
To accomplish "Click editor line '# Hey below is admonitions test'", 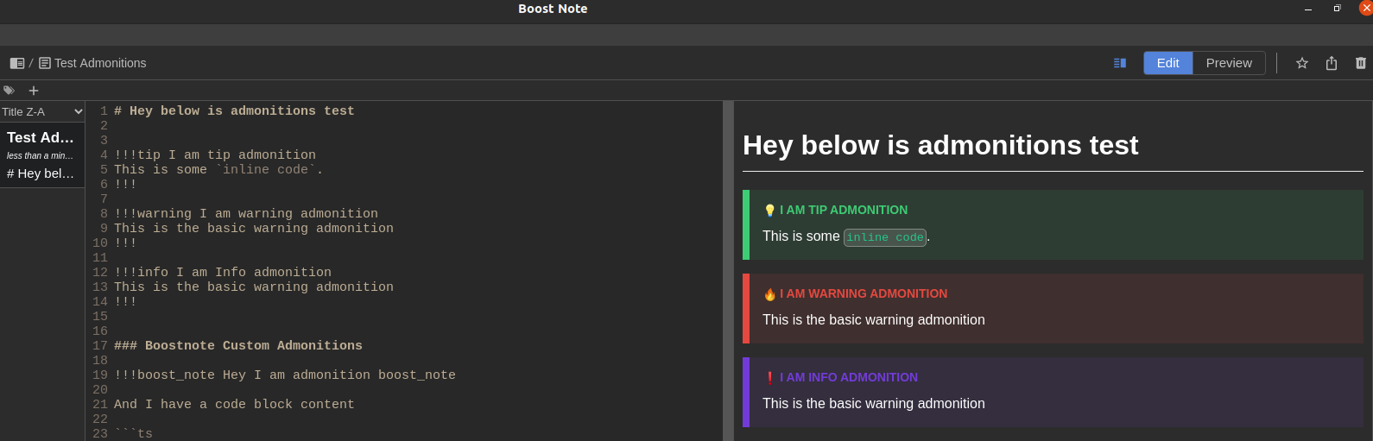I will point(234,111).
